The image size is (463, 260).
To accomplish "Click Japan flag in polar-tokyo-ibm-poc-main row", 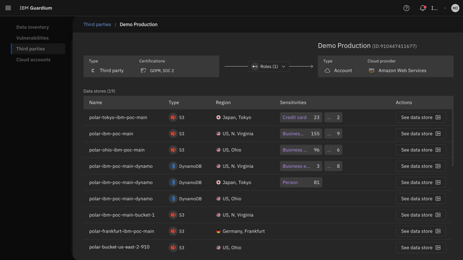I will pos(218,117).
